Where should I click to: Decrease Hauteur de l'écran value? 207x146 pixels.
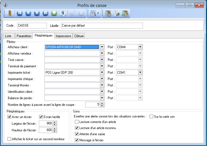coord(54,131)
